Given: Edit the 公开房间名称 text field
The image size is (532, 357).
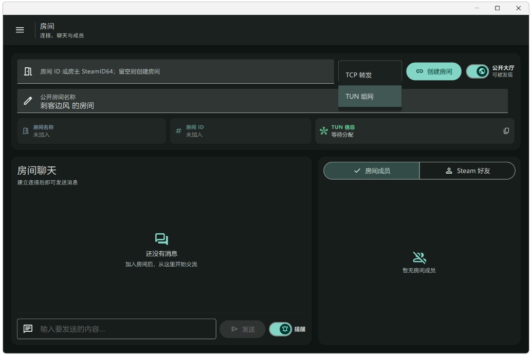Looking at the screenshot, I should 262,101.
